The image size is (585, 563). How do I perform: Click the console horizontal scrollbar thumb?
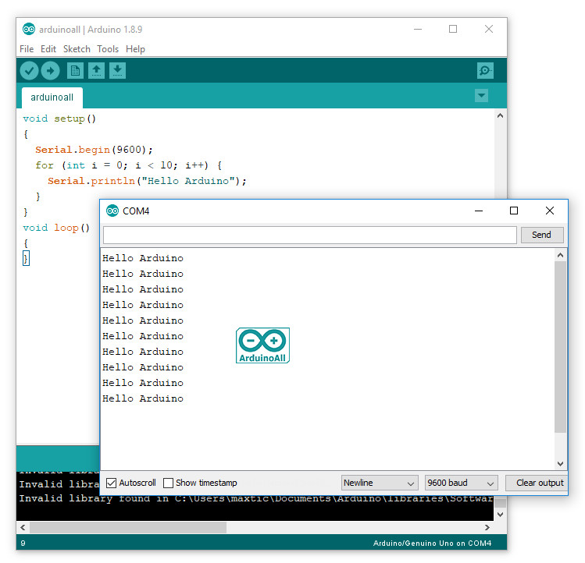click(x=128, y=528)
